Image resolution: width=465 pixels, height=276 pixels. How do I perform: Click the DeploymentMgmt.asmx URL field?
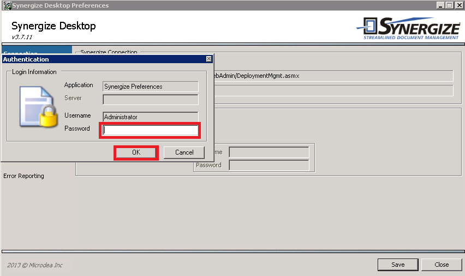point(333,76)
